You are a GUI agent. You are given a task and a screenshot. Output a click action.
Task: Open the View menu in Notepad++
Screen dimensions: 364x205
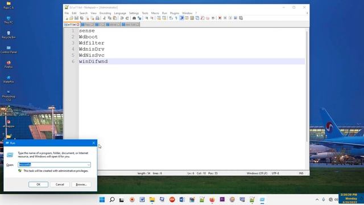click(93, 13)
